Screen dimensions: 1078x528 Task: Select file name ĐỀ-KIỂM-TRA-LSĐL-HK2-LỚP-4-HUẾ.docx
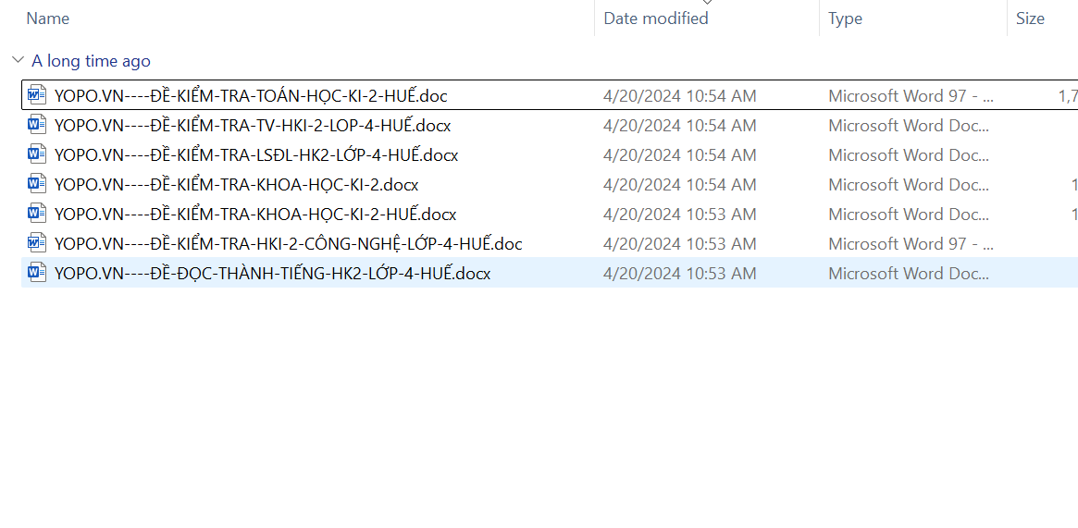click(x=256, y=154)
